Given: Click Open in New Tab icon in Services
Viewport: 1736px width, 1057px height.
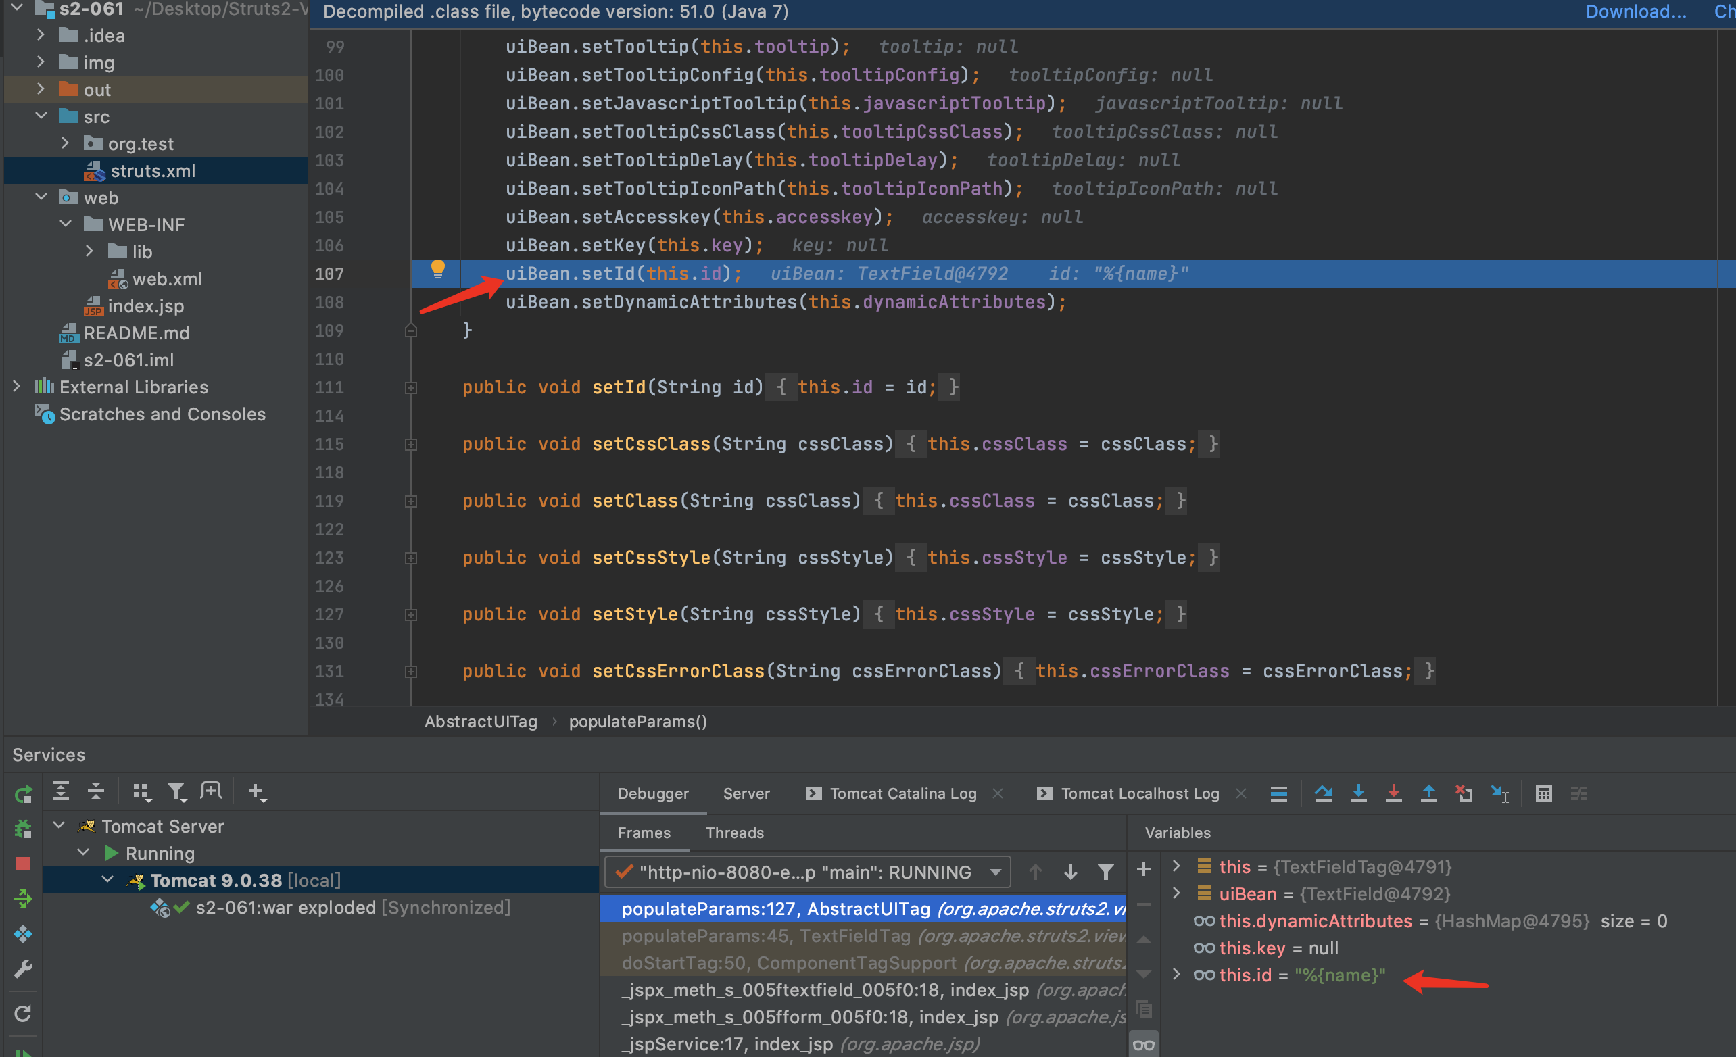Looking at the screenshot, I should pyautogui.click(x=211, y=791).
